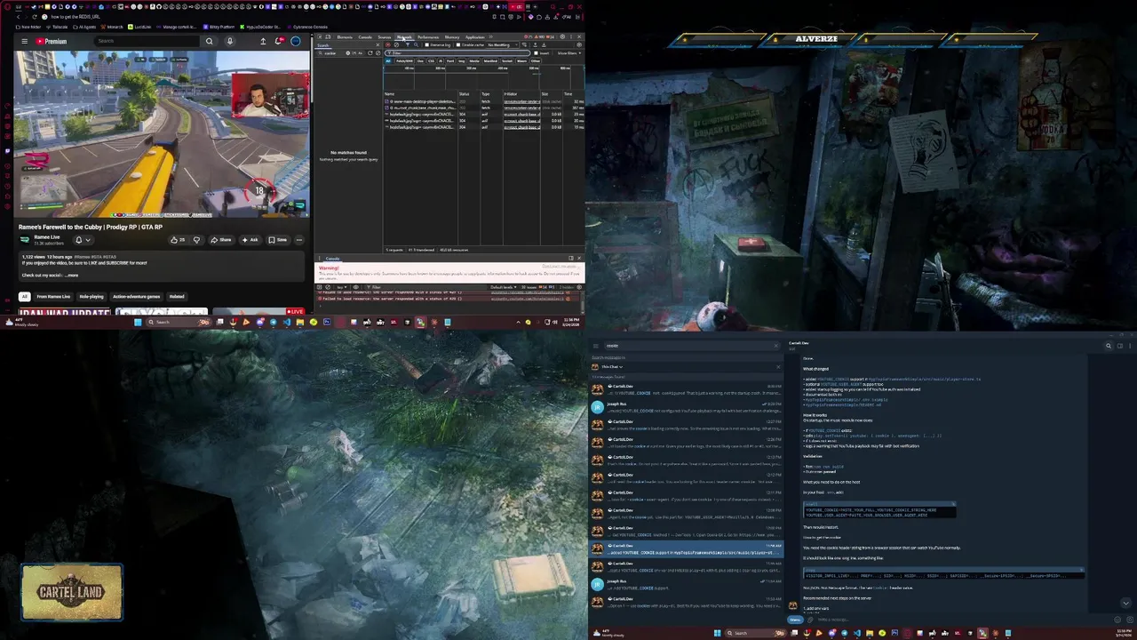
Task: Open the Elements tab in DevTools
Action: [x=345, y=37]
